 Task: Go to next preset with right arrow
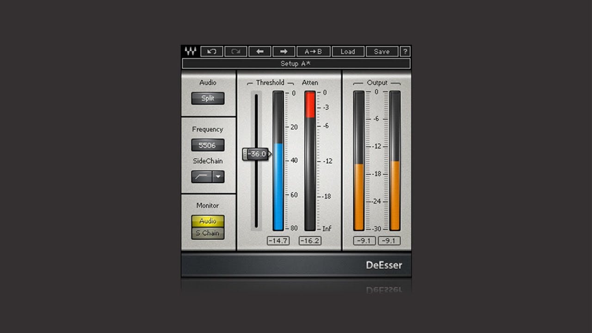click(x=284, y=51)
